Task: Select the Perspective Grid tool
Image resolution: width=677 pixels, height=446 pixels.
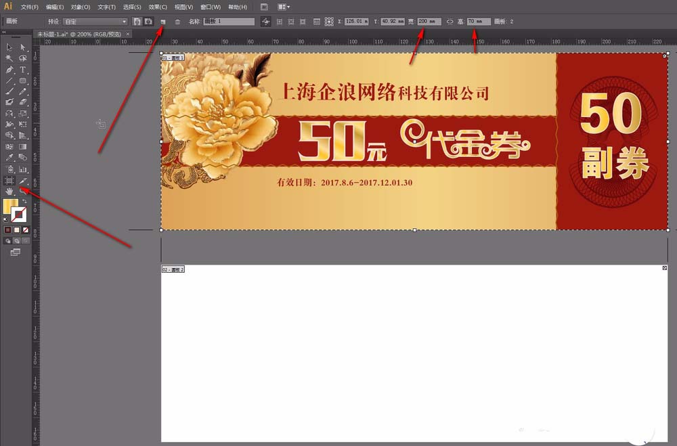Action: [x=22, y=135]
